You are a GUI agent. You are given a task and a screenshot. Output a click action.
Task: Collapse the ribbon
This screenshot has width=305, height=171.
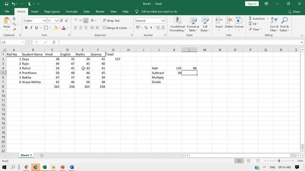click(x=302, y=35)
